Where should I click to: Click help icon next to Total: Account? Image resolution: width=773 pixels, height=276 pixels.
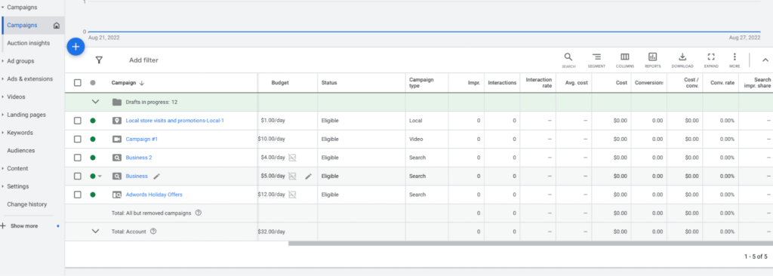152,232
